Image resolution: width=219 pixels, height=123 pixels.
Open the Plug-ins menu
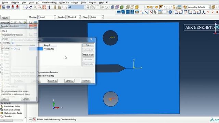[x=92, y=2]
